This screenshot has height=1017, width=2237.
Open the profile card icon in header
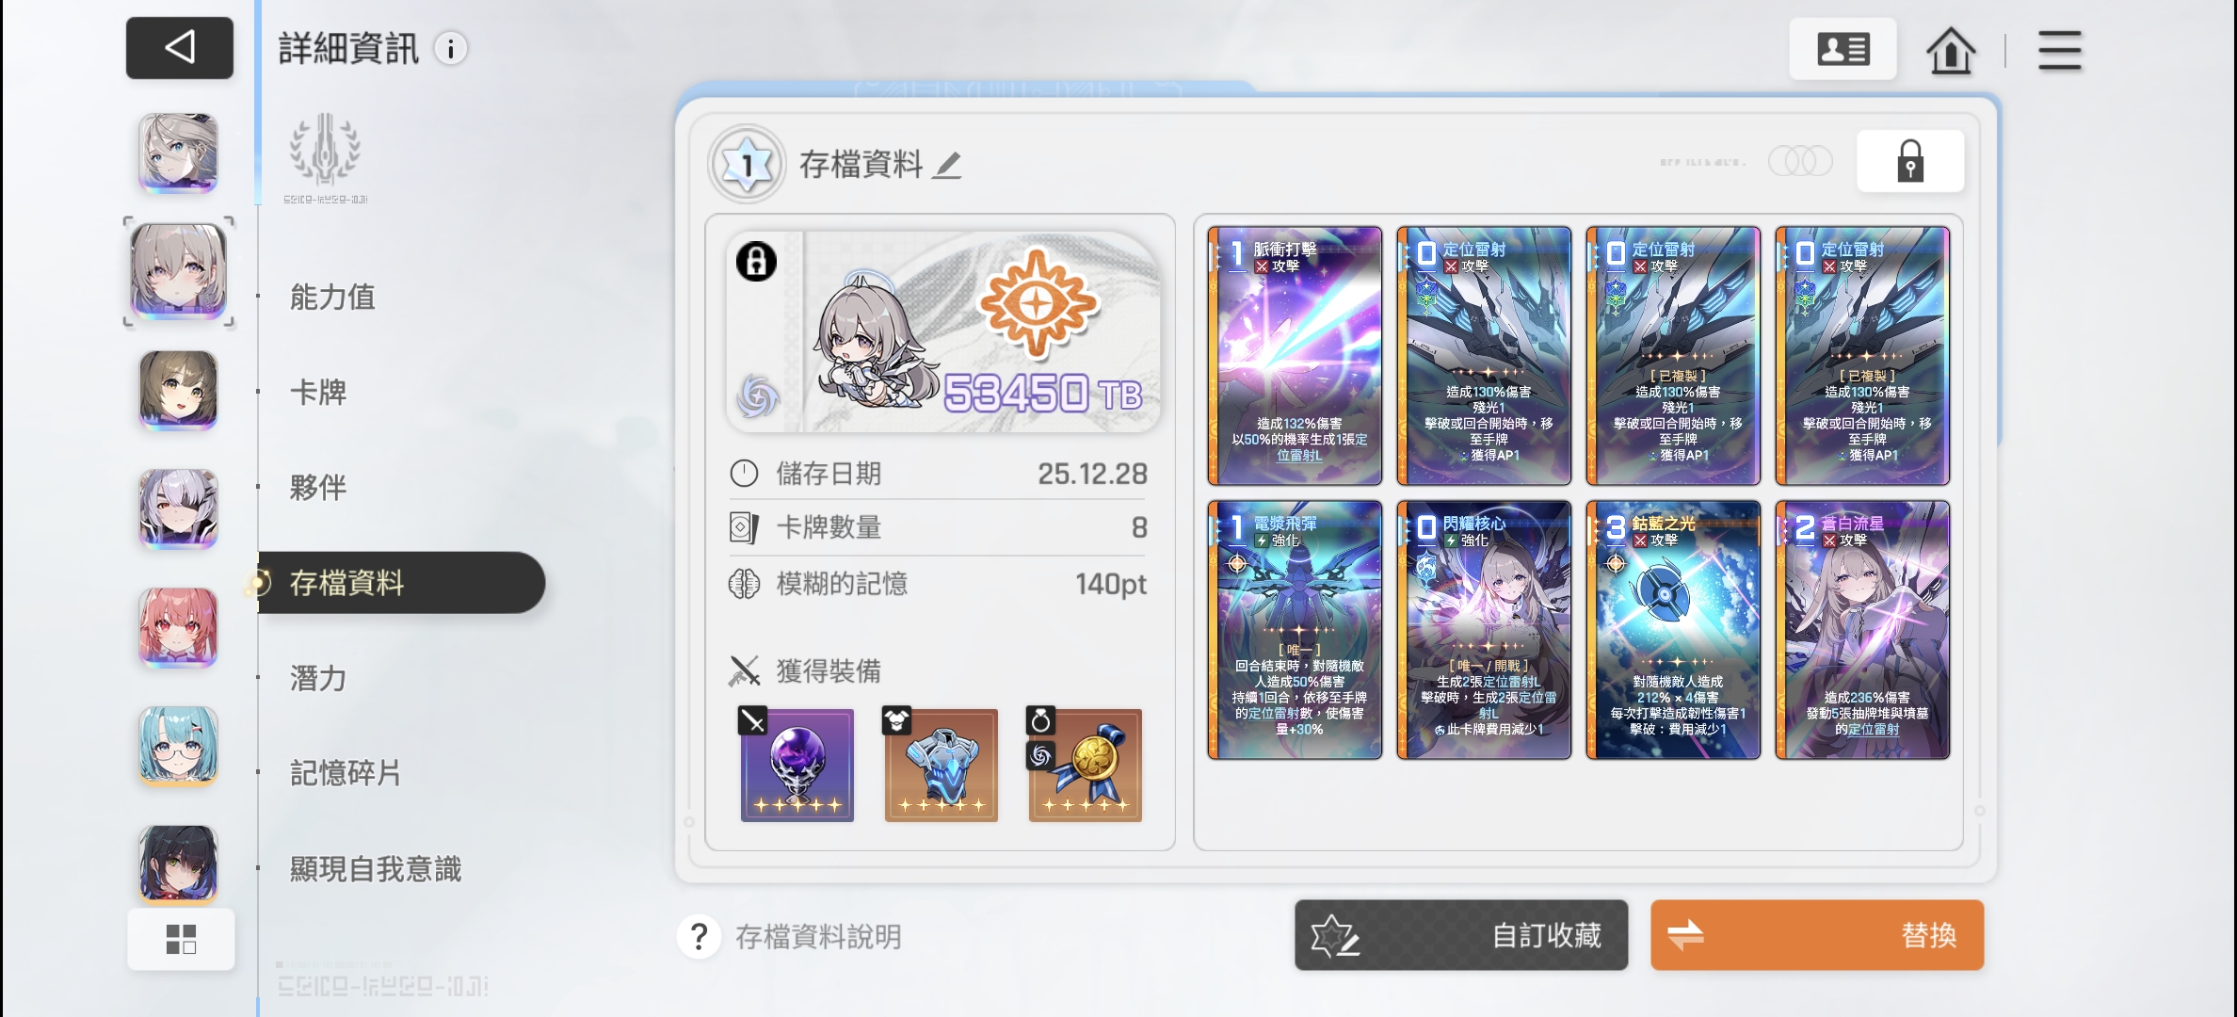click(1843, 49)
